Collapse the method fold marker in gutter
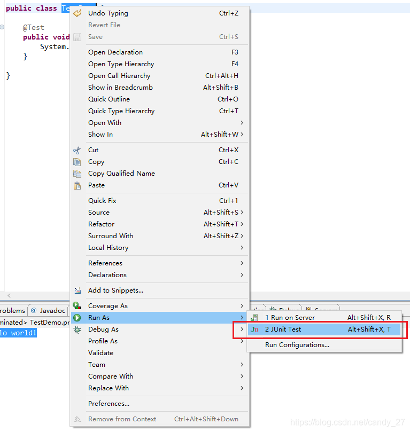The image size is (410, 432). point(2,27)
